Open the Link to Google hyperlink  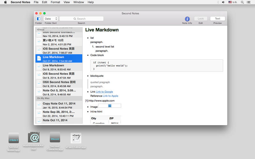[104, 92]
